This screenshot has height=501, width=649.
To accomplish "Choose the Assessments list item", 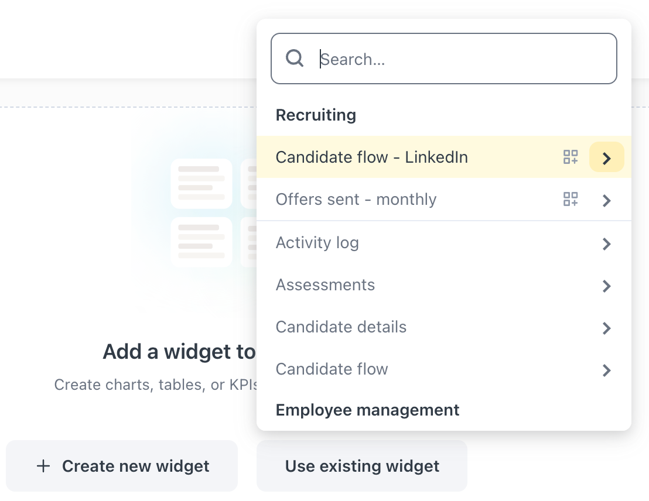I will click(x=325, y=285).
